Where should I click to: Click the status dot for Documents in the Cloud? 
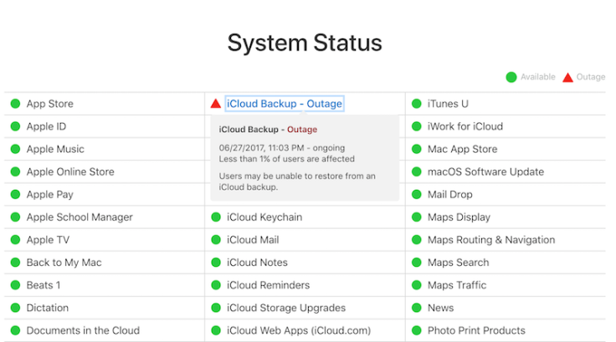(x=15, y=330)
